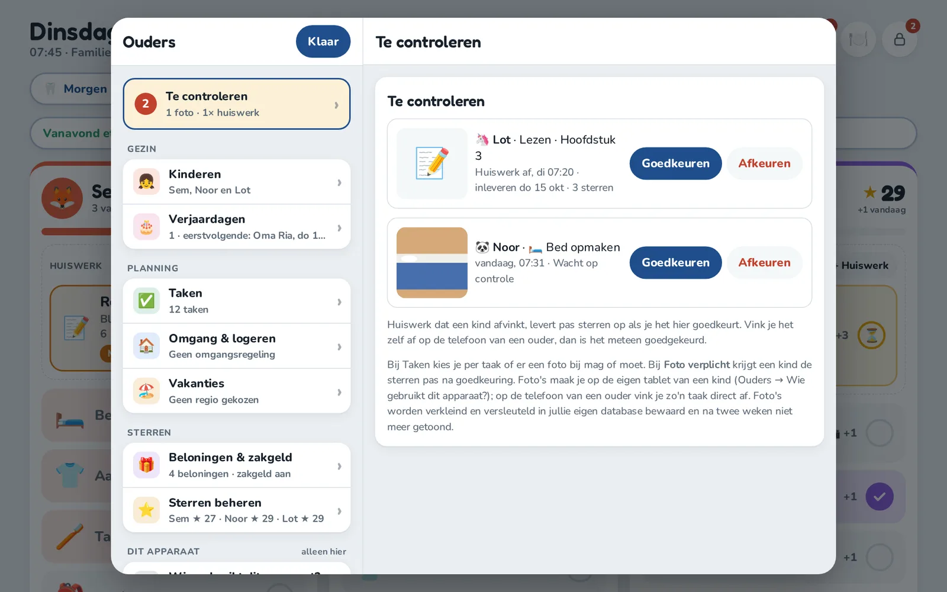
Task: Approve Noor's Bed opmaken with Goedkeuren
Action: (675, 262)
